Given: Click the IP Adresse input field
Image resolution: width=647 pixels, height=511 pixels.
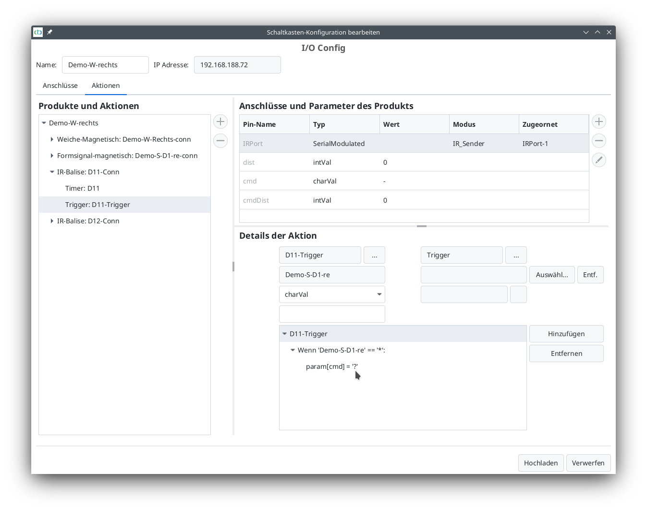Looking at the screenshot, I should click(x=237, y=65).
